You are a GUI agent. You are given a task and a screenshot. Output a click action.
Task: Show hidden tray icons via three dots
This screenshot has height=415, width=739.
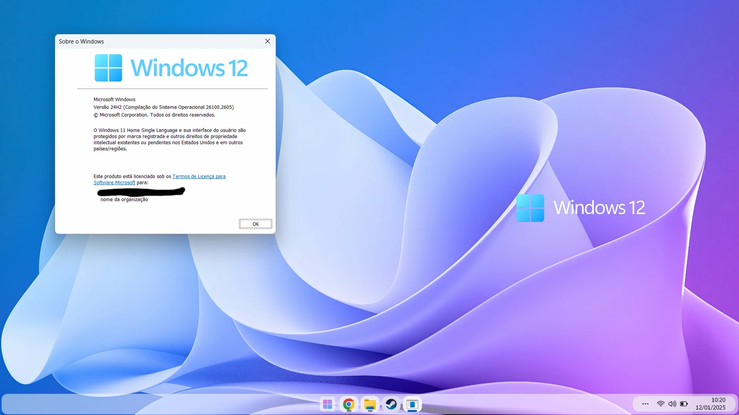[645, 404]
